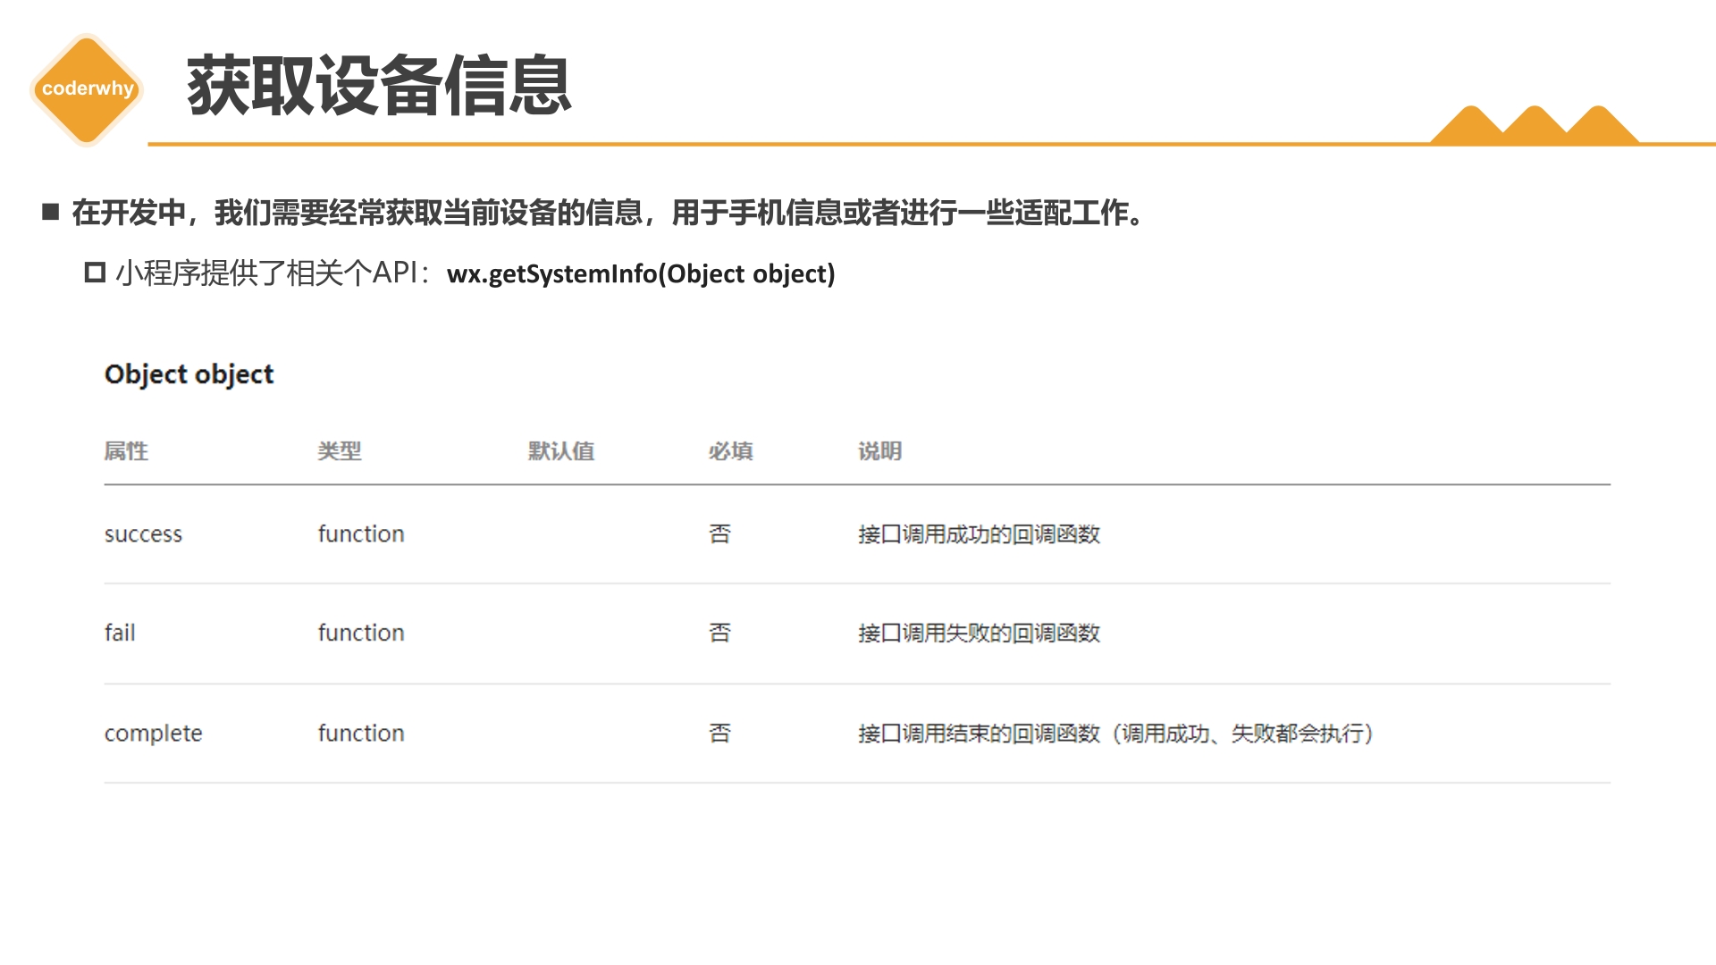The height and width of the screenshot is (965, 1716).
Task: Click description 接口调用失败的回调函数
Action: [980, 633]
